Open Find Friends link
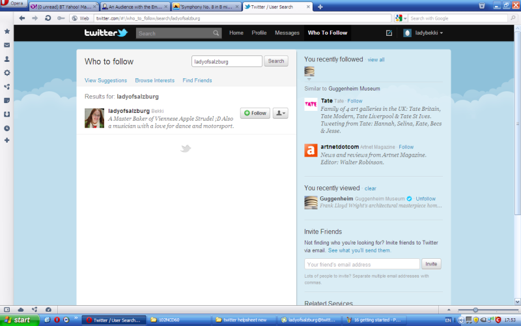Image resolution: width=521 pixels, height=326 pixels. 197,80
